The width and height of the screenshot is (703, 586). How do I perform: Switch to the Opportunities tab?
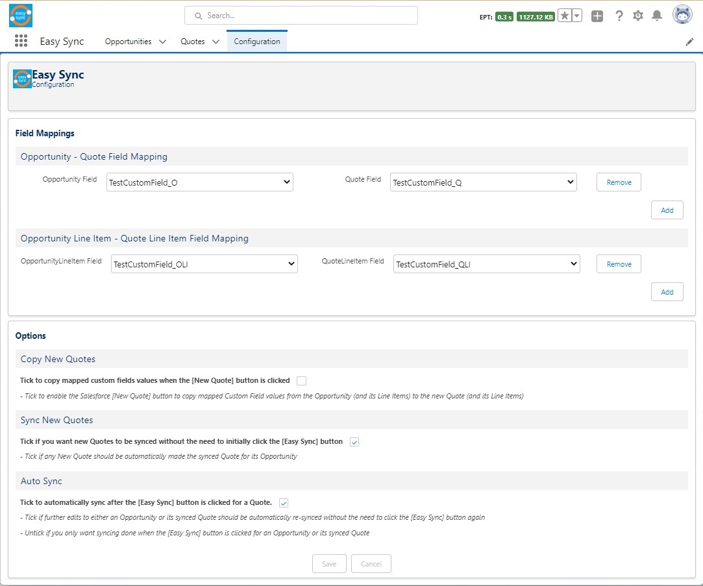coord(128,42)
